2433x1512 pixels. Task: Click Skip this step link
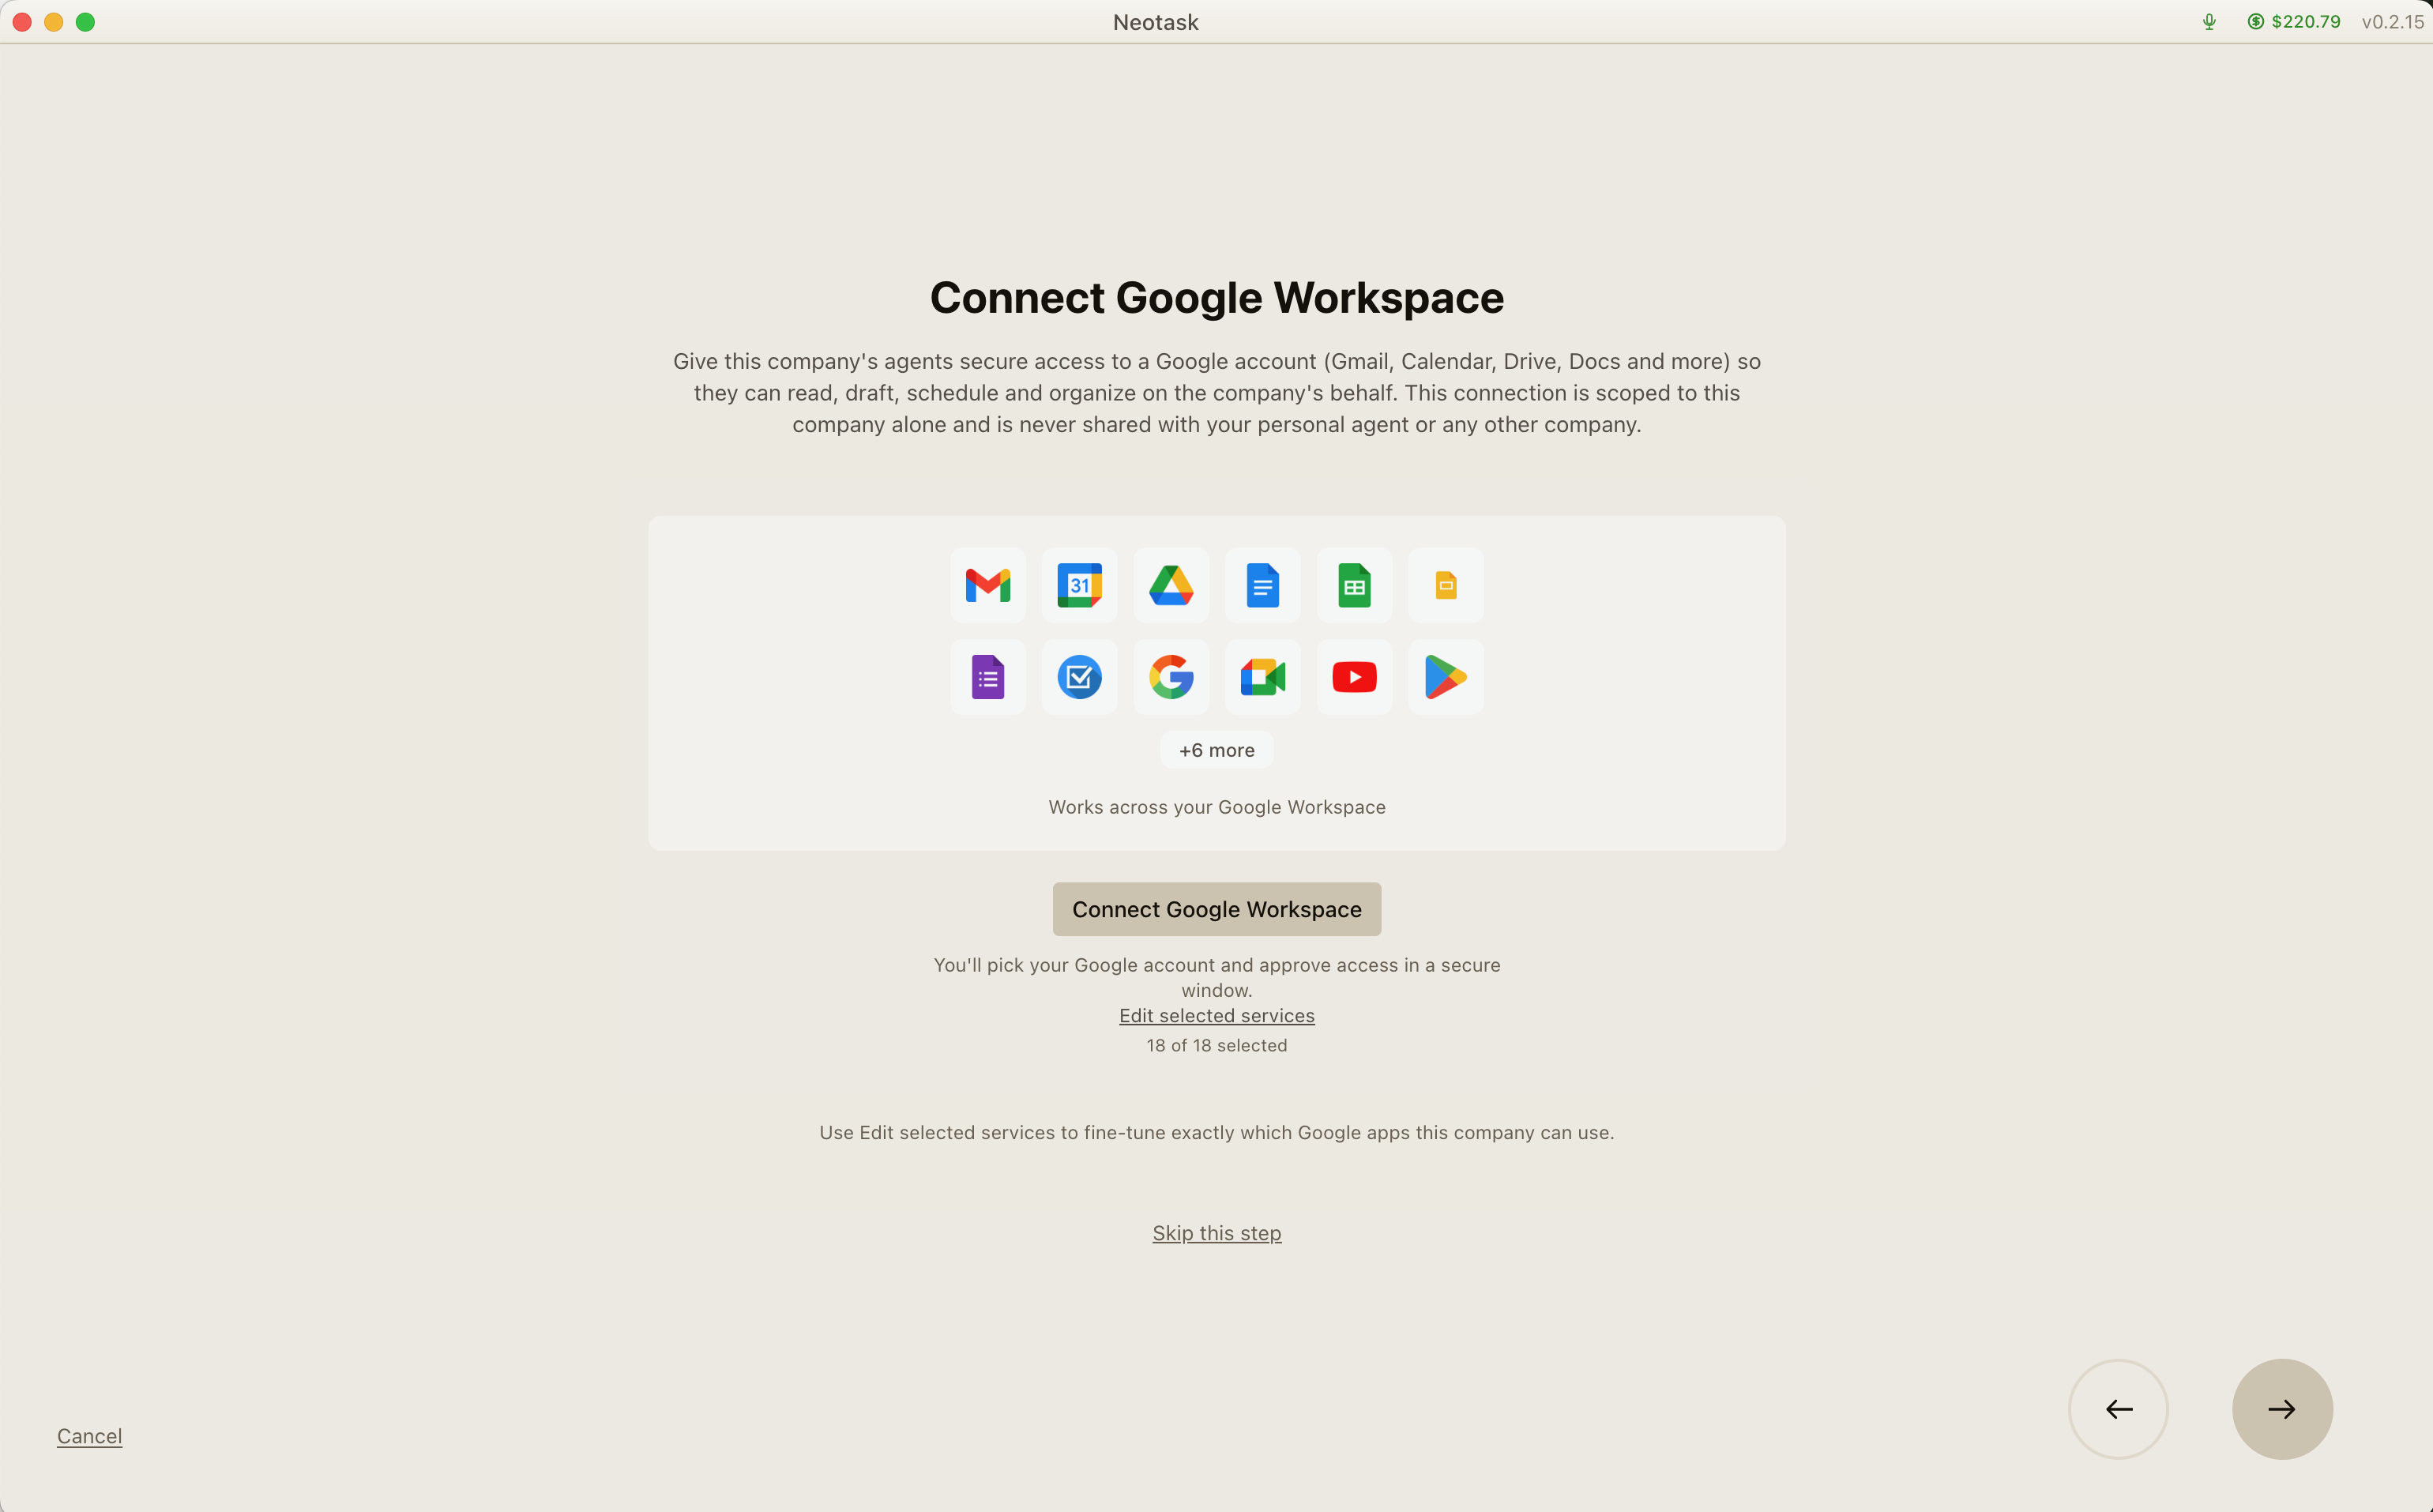point(1216,1233)
